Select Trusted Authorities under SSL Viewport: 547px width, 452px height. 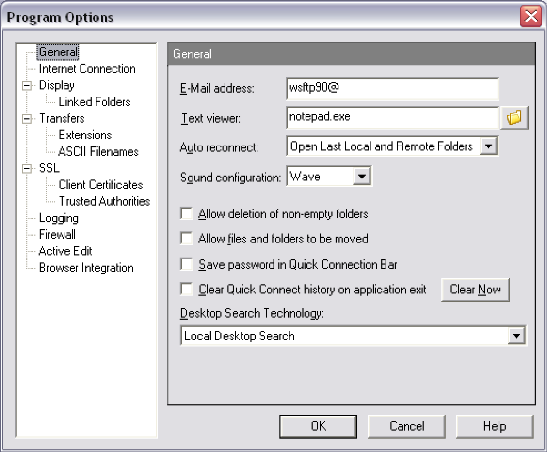[105, 201]
